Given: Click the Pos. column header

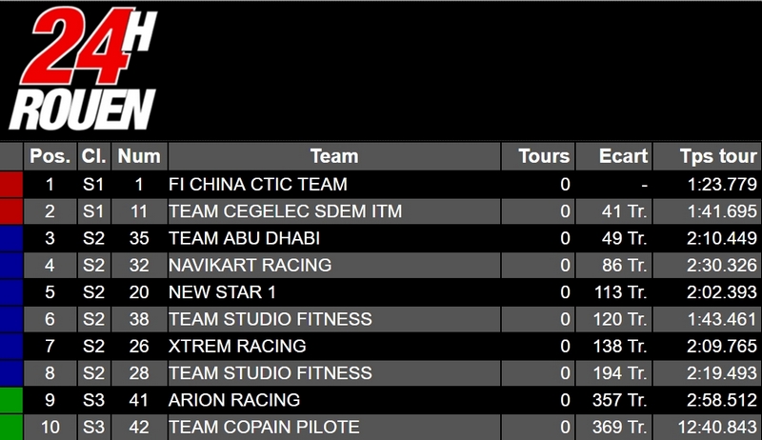Looking at the screenshot, I should [x=50, y=156].
